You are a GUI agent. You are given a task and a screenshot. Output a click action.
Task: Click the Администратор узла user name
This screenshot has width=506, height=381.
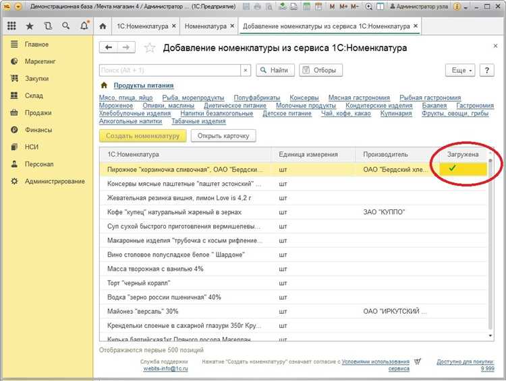pos(418,7)
